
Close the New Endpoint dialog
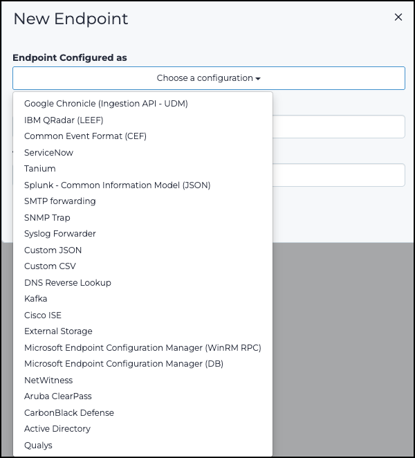(x=398, y=17)
